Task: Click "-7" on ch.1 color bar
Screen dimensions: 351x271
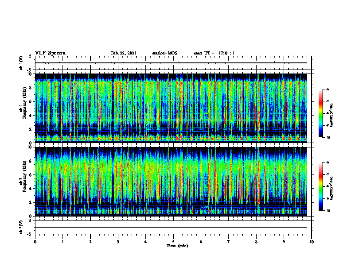Action: 327,101
